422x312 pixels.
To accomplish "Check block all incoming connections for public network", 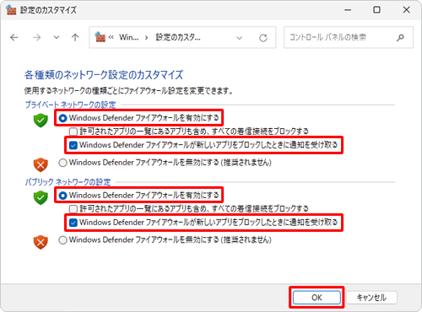I will click(189, 208).
